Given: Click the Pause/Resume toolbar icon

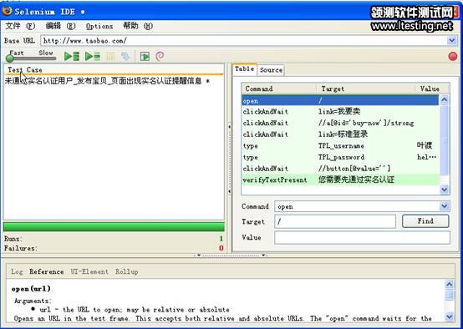Looking at the screenshot, I should point(110,56).
